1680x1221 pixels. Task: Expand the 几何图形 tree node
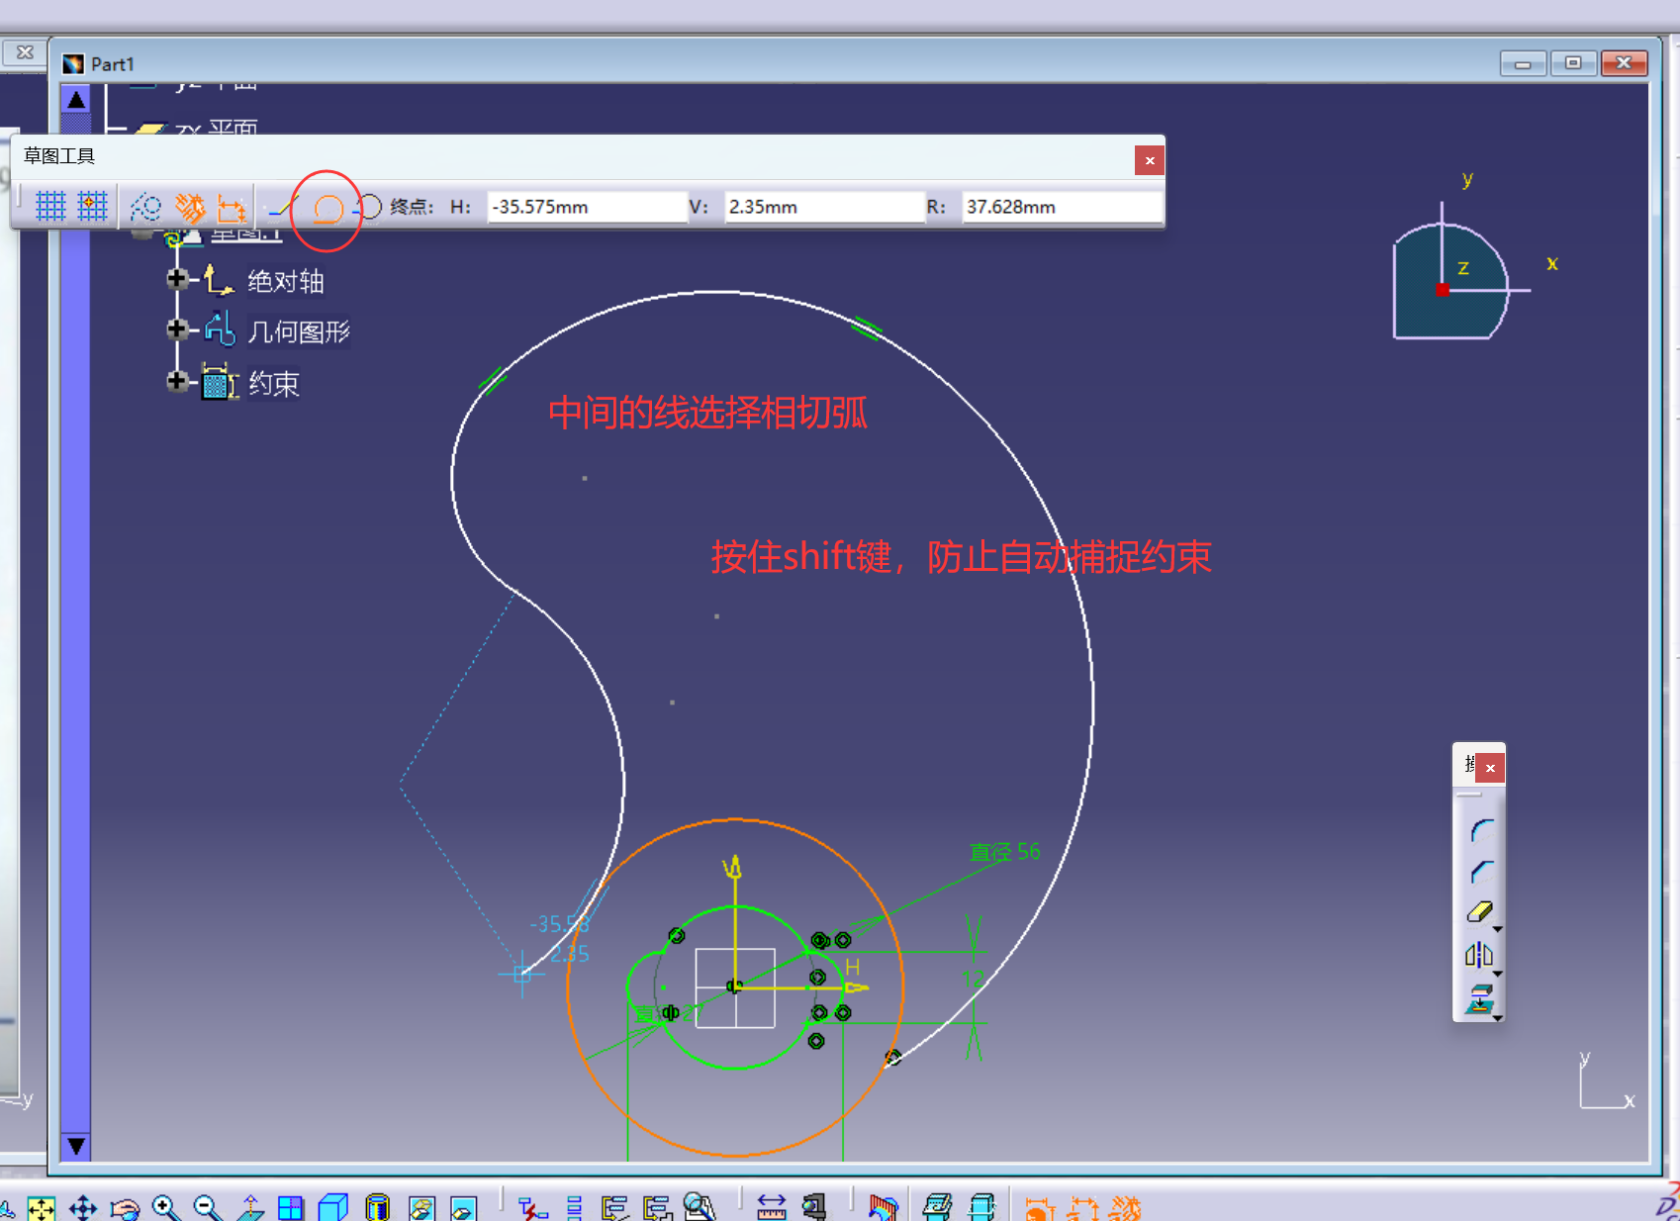click(x=177, y=329)
